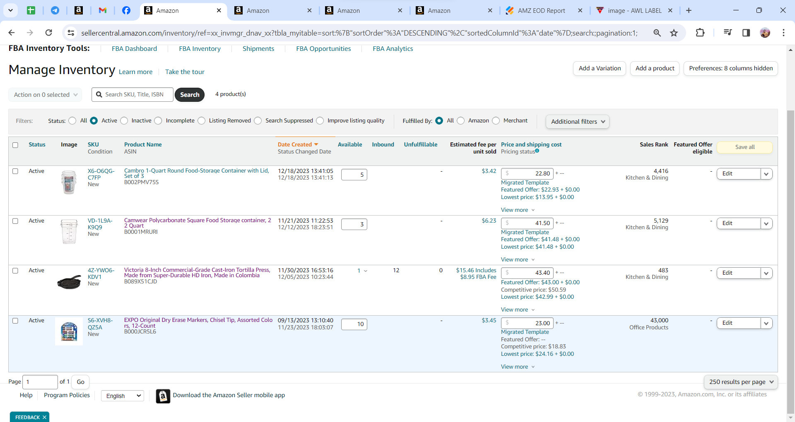The width and height of the screenshot is (795, 422).
Task: Open Shipments tool link
Action: point(258,48)
